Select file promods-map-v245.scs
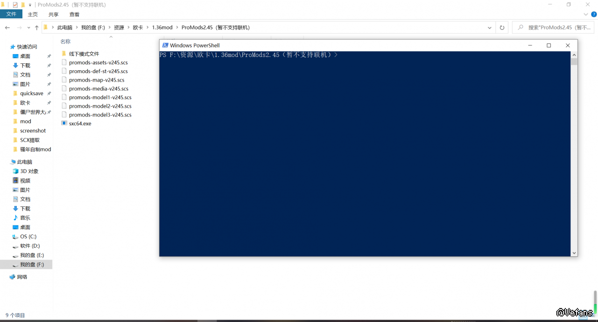 click(x=97, y=80)
